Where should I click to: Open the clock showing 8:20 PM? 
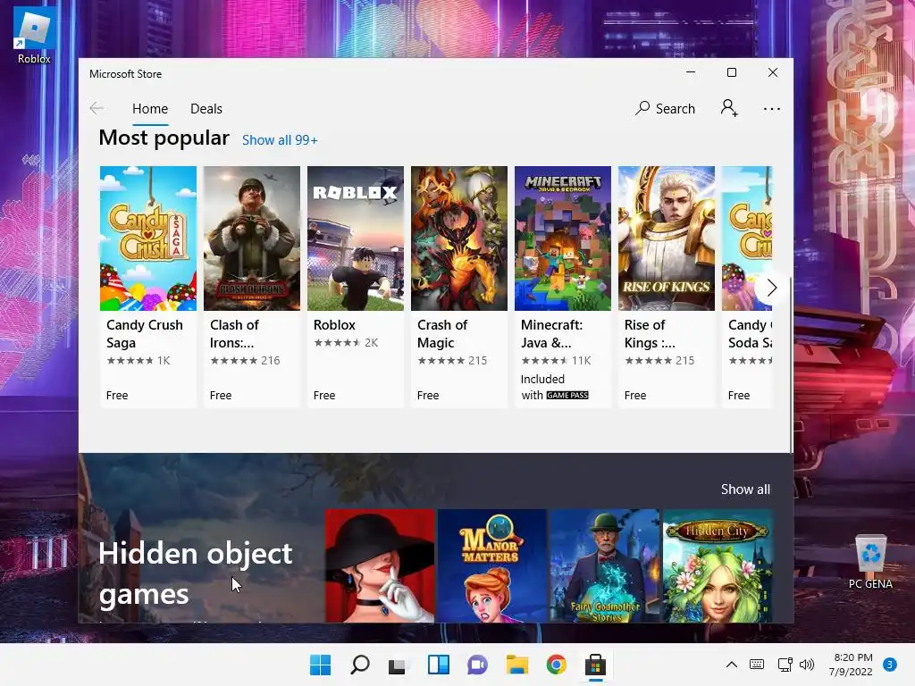(x=852, y=665)
